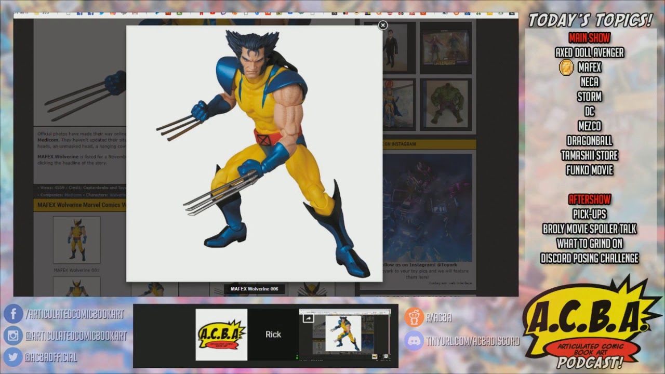Click the Storm figure thumbnail in sidebar
The image size is (665, 374).
[398, 104]
